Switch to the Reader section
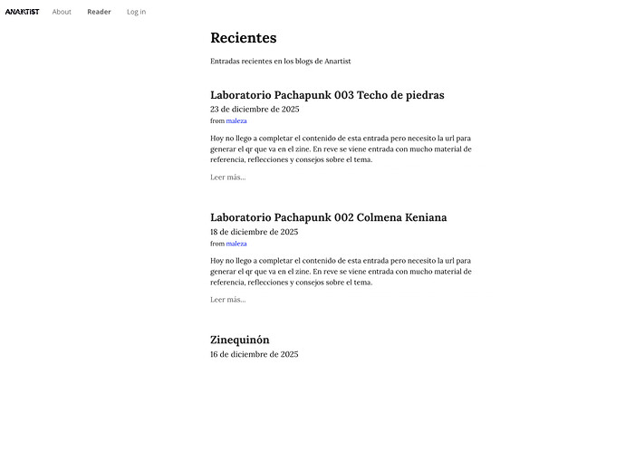The height and width of the screenshot is (451, 625). click(x=99, y=12)
